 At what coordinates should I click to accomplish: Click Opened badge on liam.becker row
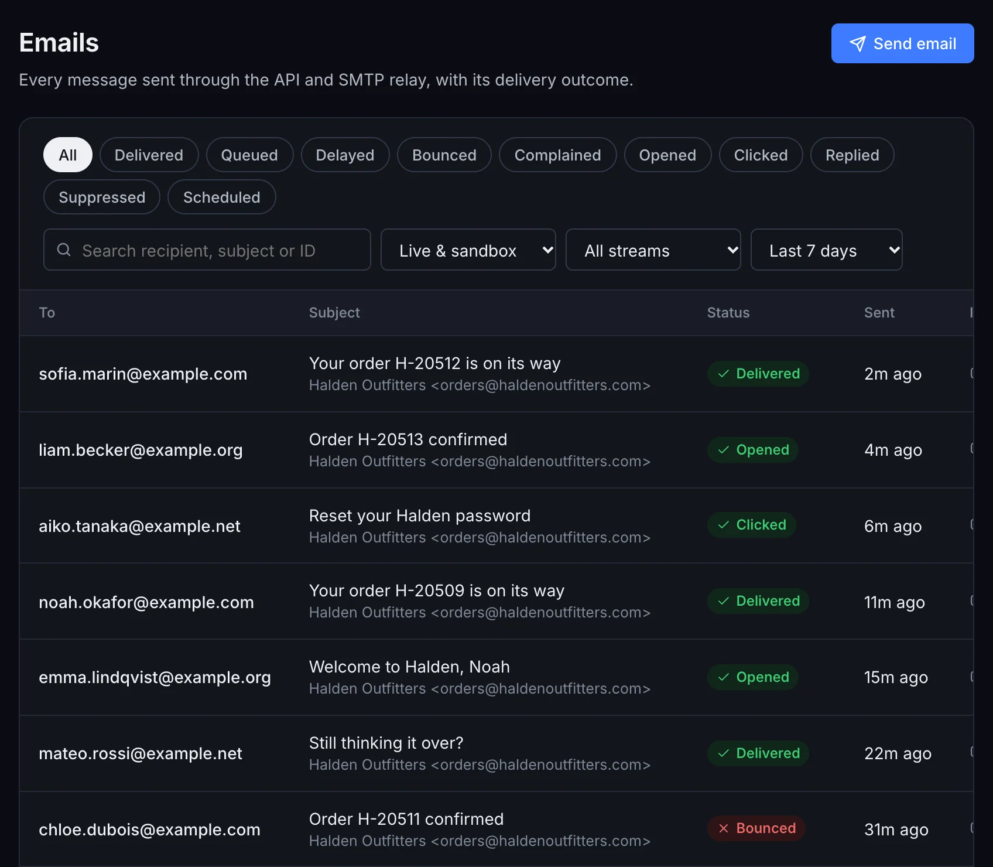pos(753,450)
